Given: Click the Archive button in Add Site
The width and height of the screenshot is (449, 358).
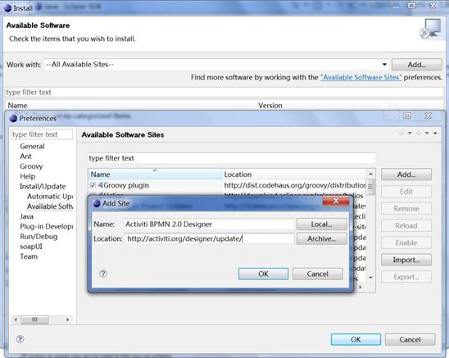Looking at the screenshot, I should 321,238.
